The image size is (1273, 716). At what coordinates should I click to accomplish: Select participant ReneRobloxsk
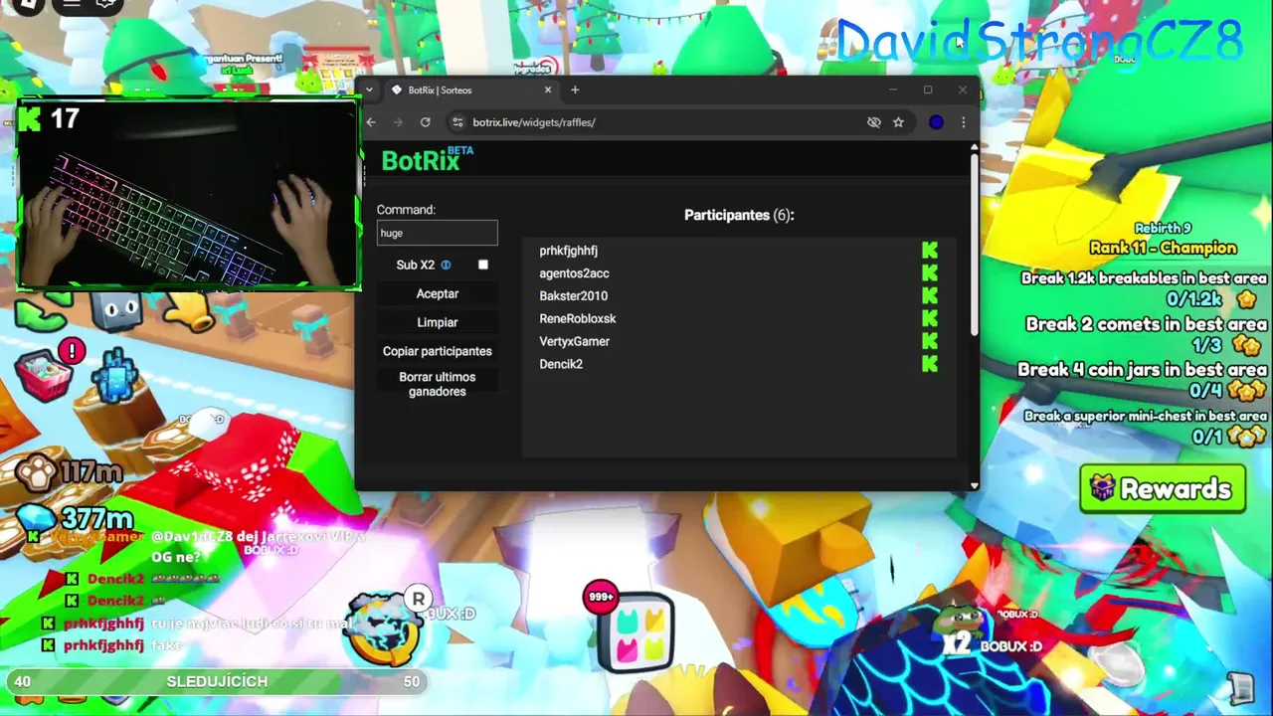tap(578, 318)
